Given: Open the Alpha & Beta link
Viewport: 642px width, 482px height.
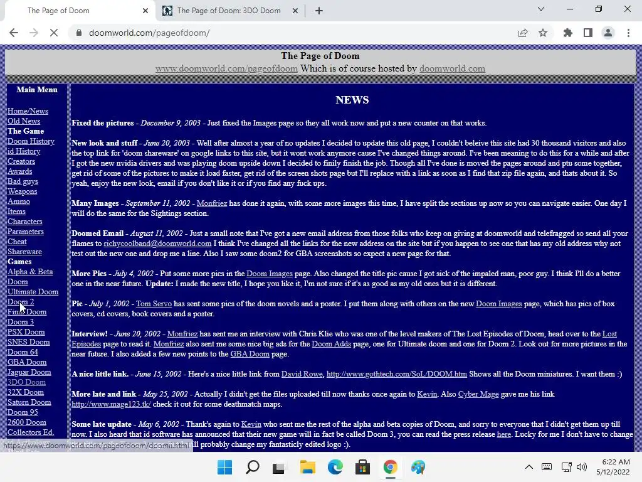Looking at the screenshot, I should coord(30,272).
